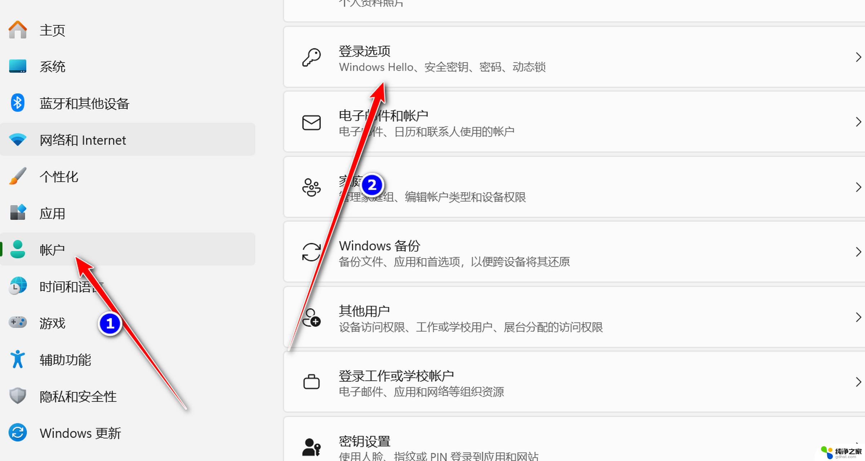Click 主页 sidebar link
Image resolution: width=865 pixels, height=461 pixels.
pyautogui.click(x=52, y=30)
